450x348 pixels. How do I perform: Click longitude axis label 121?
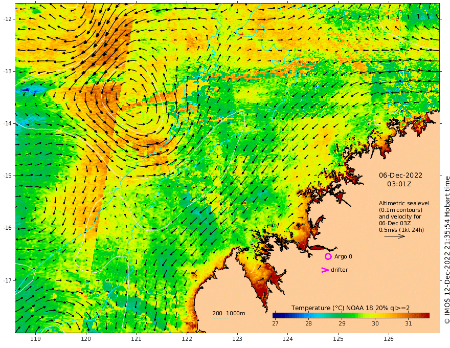pos(137,339)
